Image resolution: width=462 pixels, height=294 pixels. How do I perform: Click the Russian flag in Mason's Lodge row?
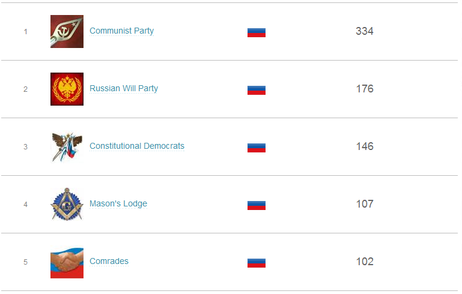point(257,205)
